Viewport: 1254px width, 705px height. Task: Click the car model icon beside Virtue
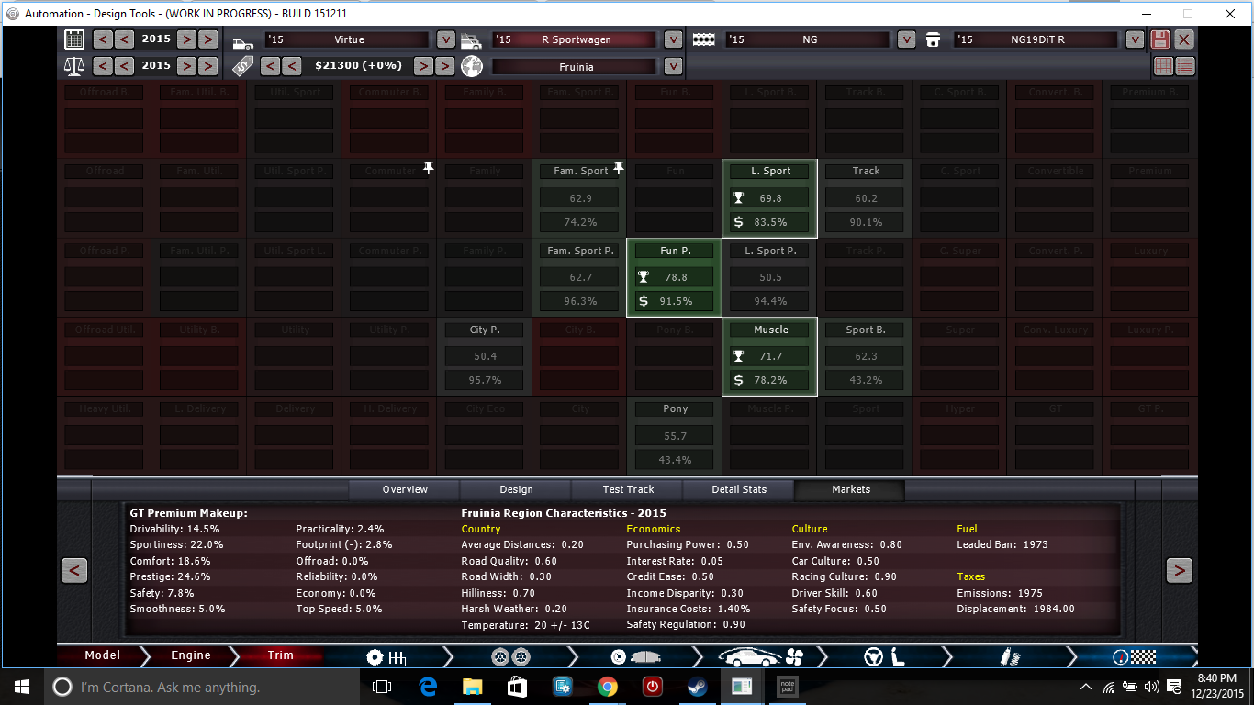[x=243, y=42]
